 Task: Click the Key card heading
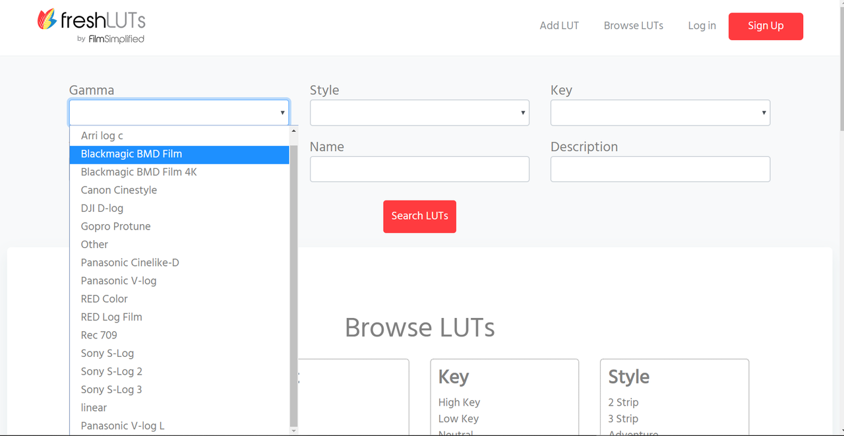pyautogui.click(x=454, y=377)
